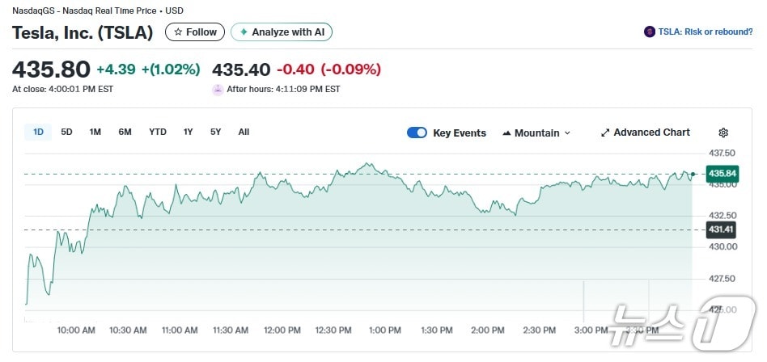
Task: Toggle the Key Events switch
Action: point(417,133)
